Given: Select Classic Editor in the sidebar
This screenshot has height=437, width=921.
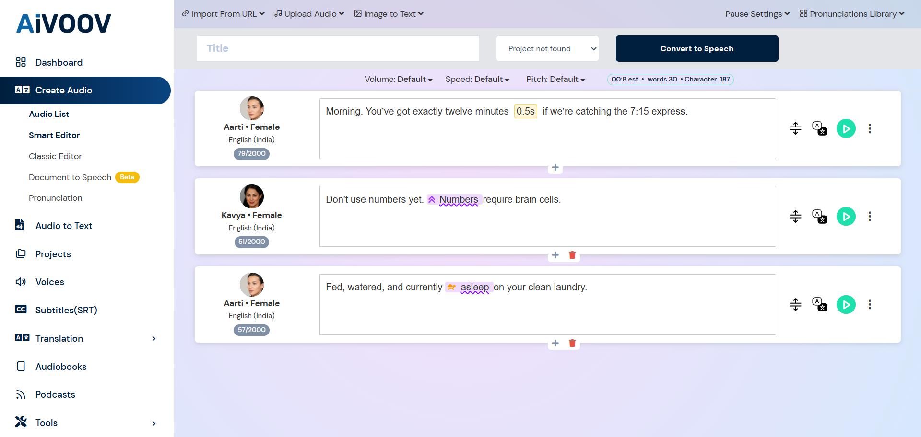Looking at the screenshot, I should coord(55,156).
